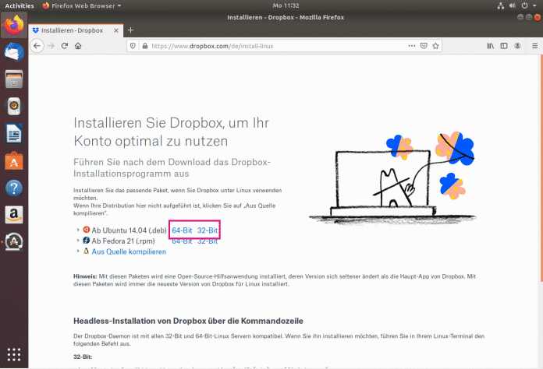Click the Aus Quelle kompilieren link
The height and width of the screenshot is (369, 543).
(x=129, y=251)
